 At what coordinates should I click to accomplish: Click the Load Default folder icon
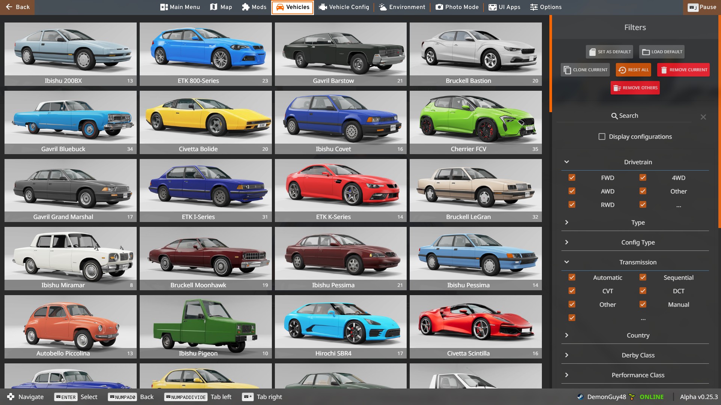[646, 52]
